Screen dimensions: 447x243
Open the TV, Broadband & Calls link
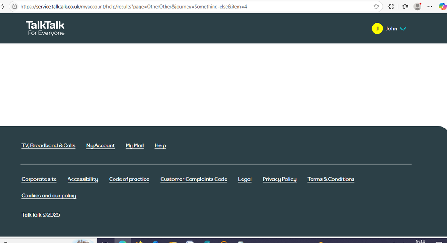click(48, 145)
